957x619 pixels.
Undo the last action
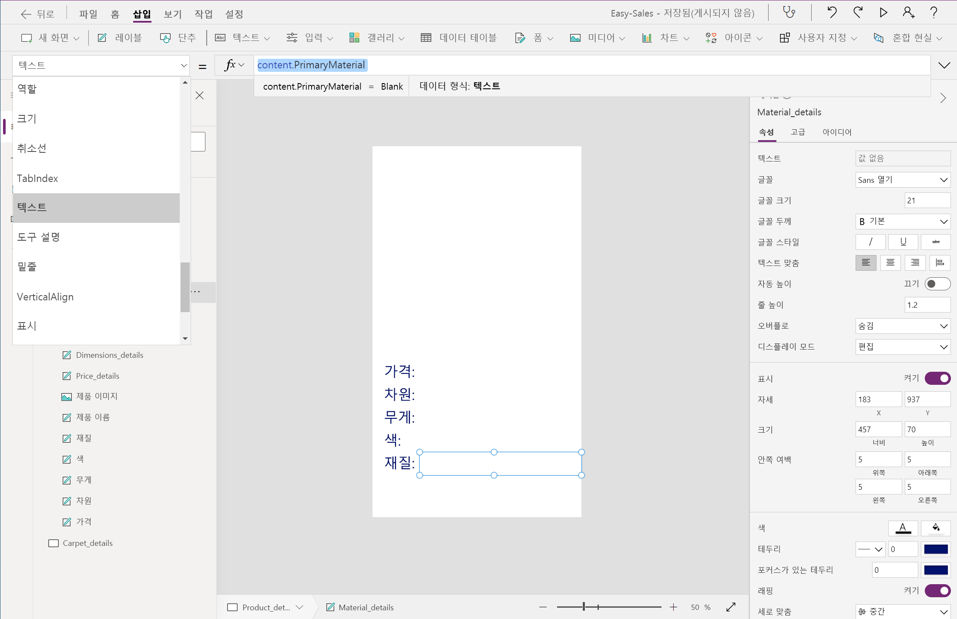click(x=832, y=13)
